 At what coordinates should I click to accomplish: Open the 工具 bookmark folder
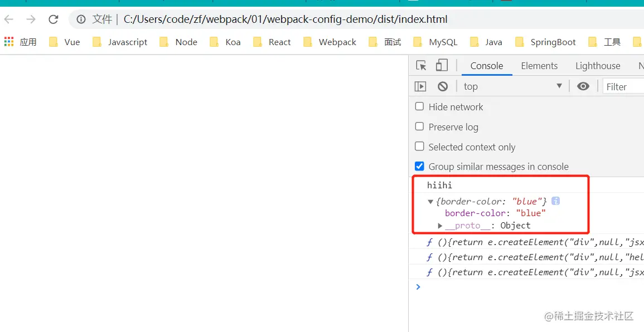604,42
